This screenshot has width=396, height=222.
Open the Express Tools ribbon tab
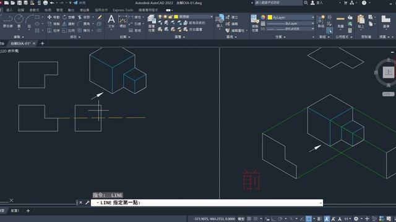(123, 10)
